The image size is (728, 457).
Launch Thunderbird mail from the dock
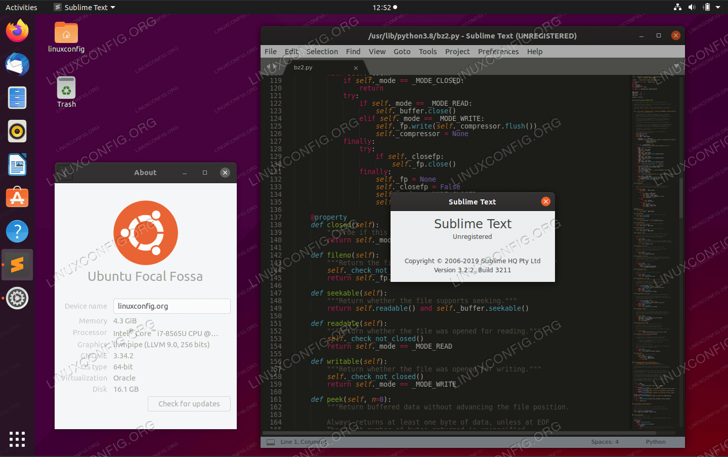(17, 64)
